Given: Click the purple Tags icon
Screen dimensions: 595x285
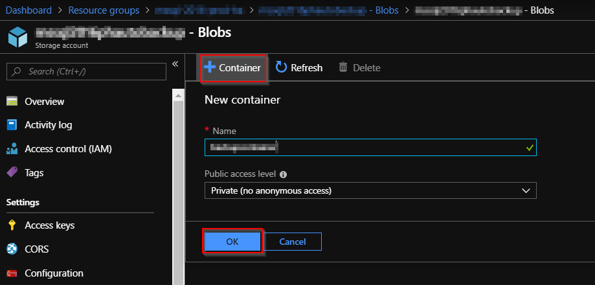Looking at the screenshot, I should (12, 172).
